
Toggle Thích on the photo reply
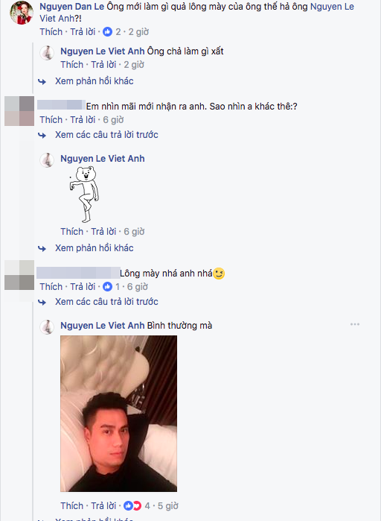[x=71, y=505]
